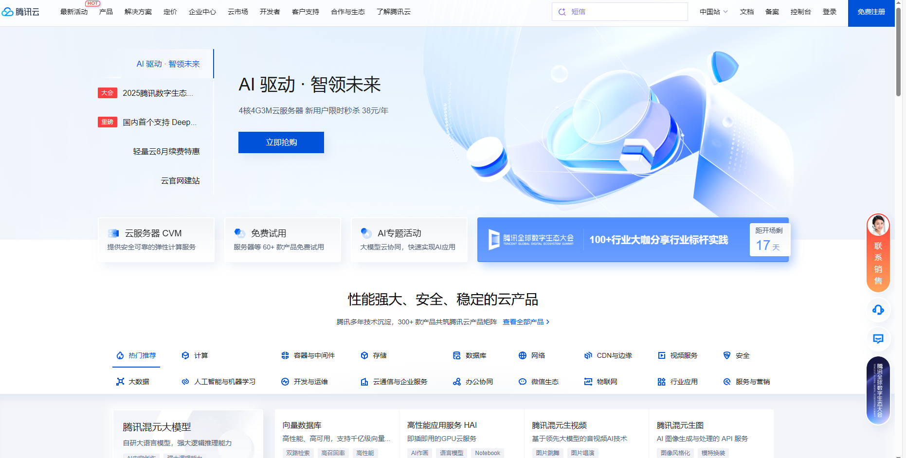
Task: Open the 腾讯混元生视频 product card
Action: point(586,434)
